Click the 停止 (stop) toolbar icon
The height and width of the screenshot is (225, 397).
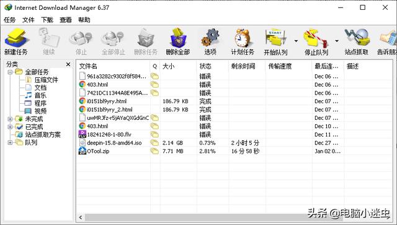(81, 42)
